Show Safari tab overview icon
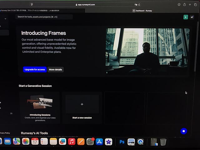 click(195, 5)
